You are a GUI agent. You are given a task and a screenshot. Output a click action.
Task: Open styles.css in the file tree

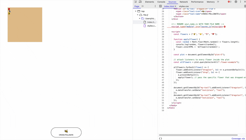(152, 26)
